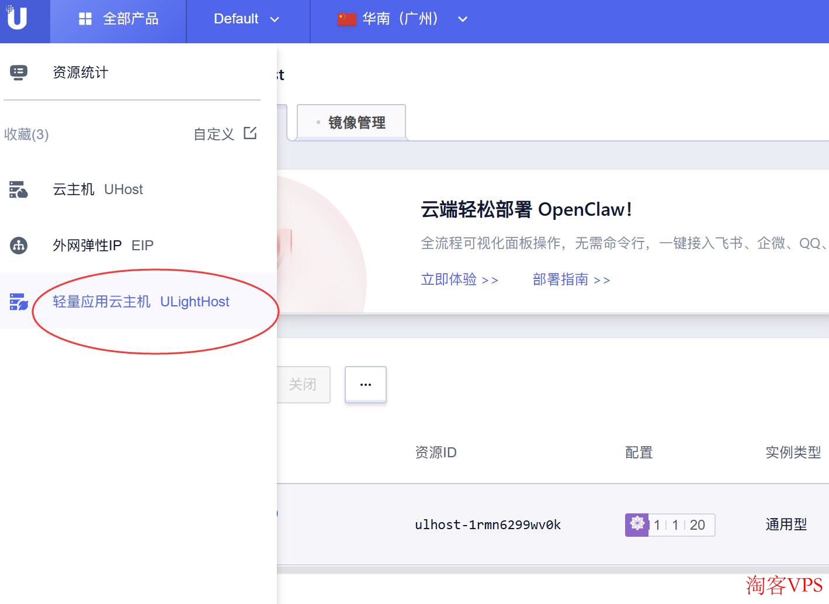Image resolution: width=829 pixels, height=604 pixels.
Task: Click the 资源ID column header
Action: tap(436, 453)
